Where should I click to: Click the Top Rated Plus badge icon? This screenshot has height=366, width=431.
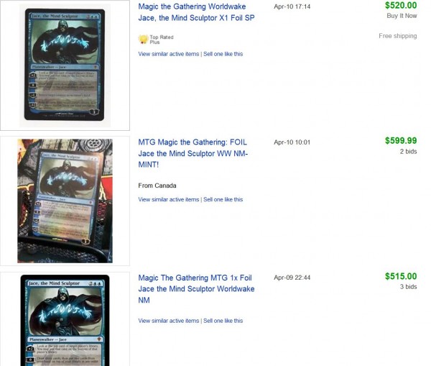tap(143, 40)
